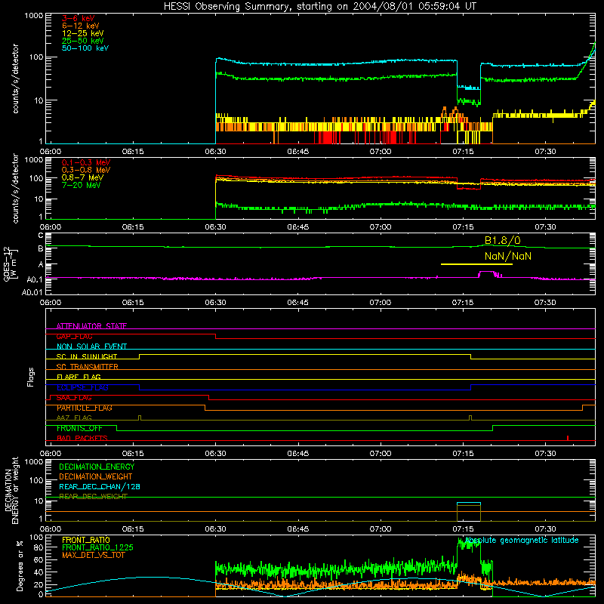Select the orange 6-12 keV legend label
The height and width of the screenshot is (604, 604).
81,26
